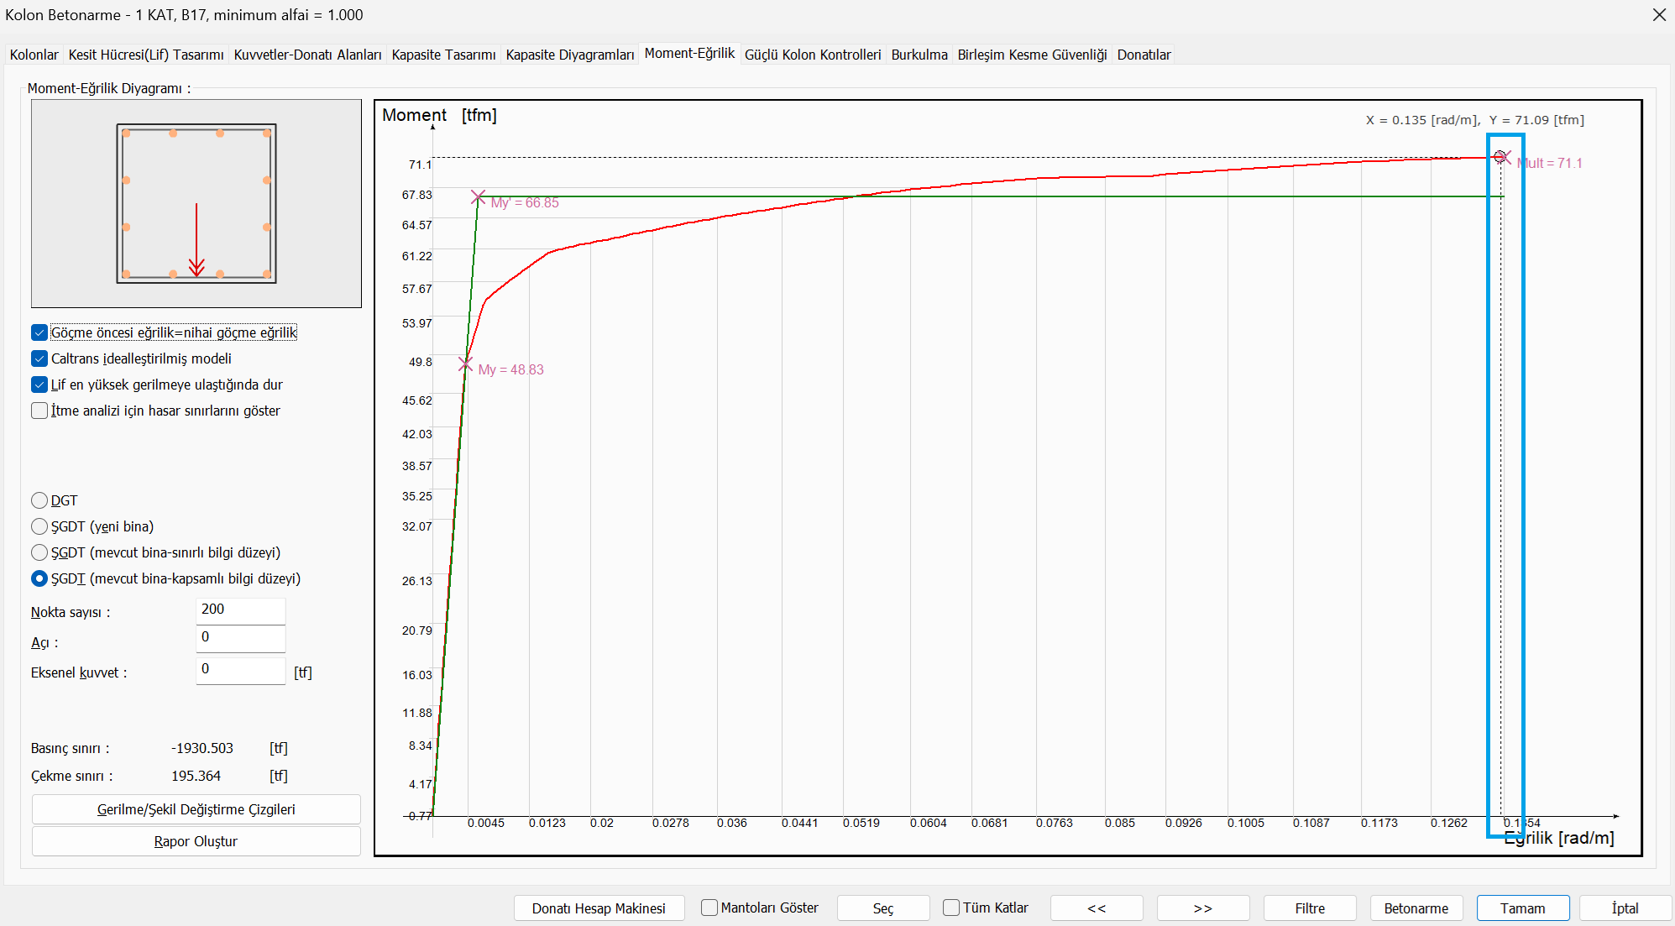Image resolution: width=1675 pixels, height=926 pixels.
Task: Click Gerilme/Şekil Değiştirme Çizgileri button
Action: [196, 809]
